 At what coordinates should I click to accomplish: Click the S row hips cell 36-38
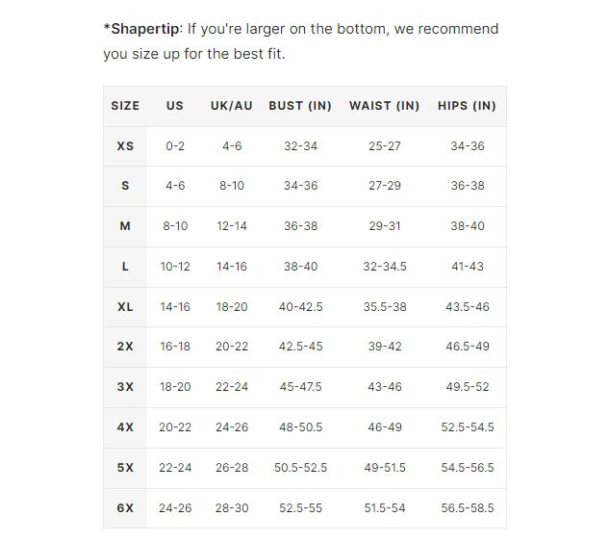468,186
